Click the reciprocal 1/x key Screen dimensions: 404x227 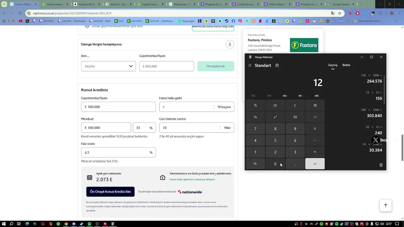tap(255, 117)
